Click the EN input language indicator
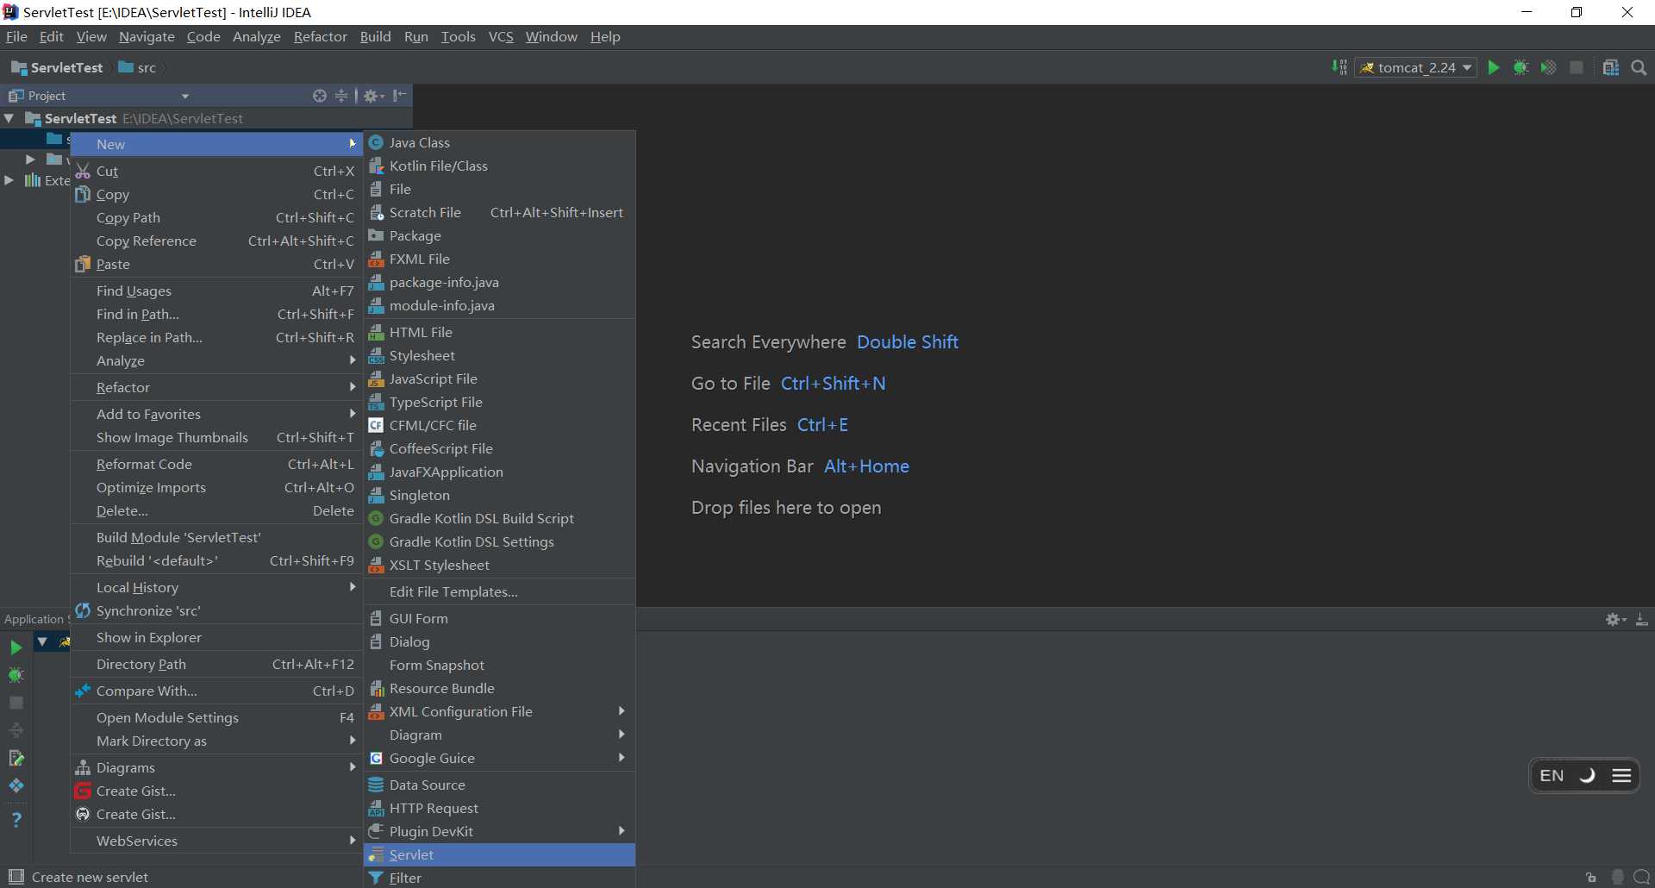1655x888 pixels. pos(1552,776)
